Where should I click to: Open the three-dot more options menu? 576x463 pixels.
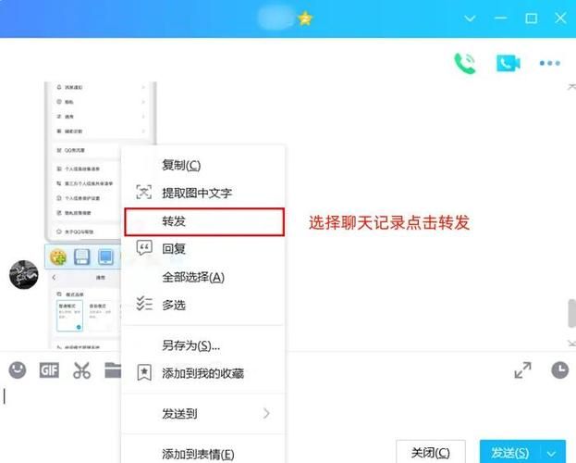(x=549, y=63)
